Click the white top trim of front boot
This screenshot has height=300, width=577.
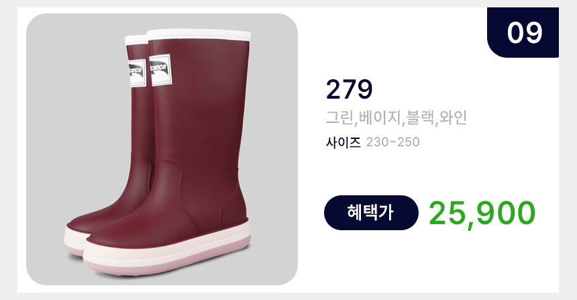pyautogui.click(x=199, y=35)
